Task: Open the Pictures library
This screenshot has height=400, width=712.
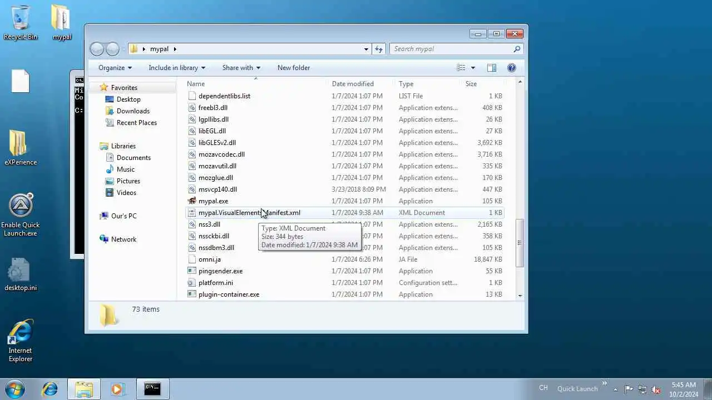Action: point(128,181)
